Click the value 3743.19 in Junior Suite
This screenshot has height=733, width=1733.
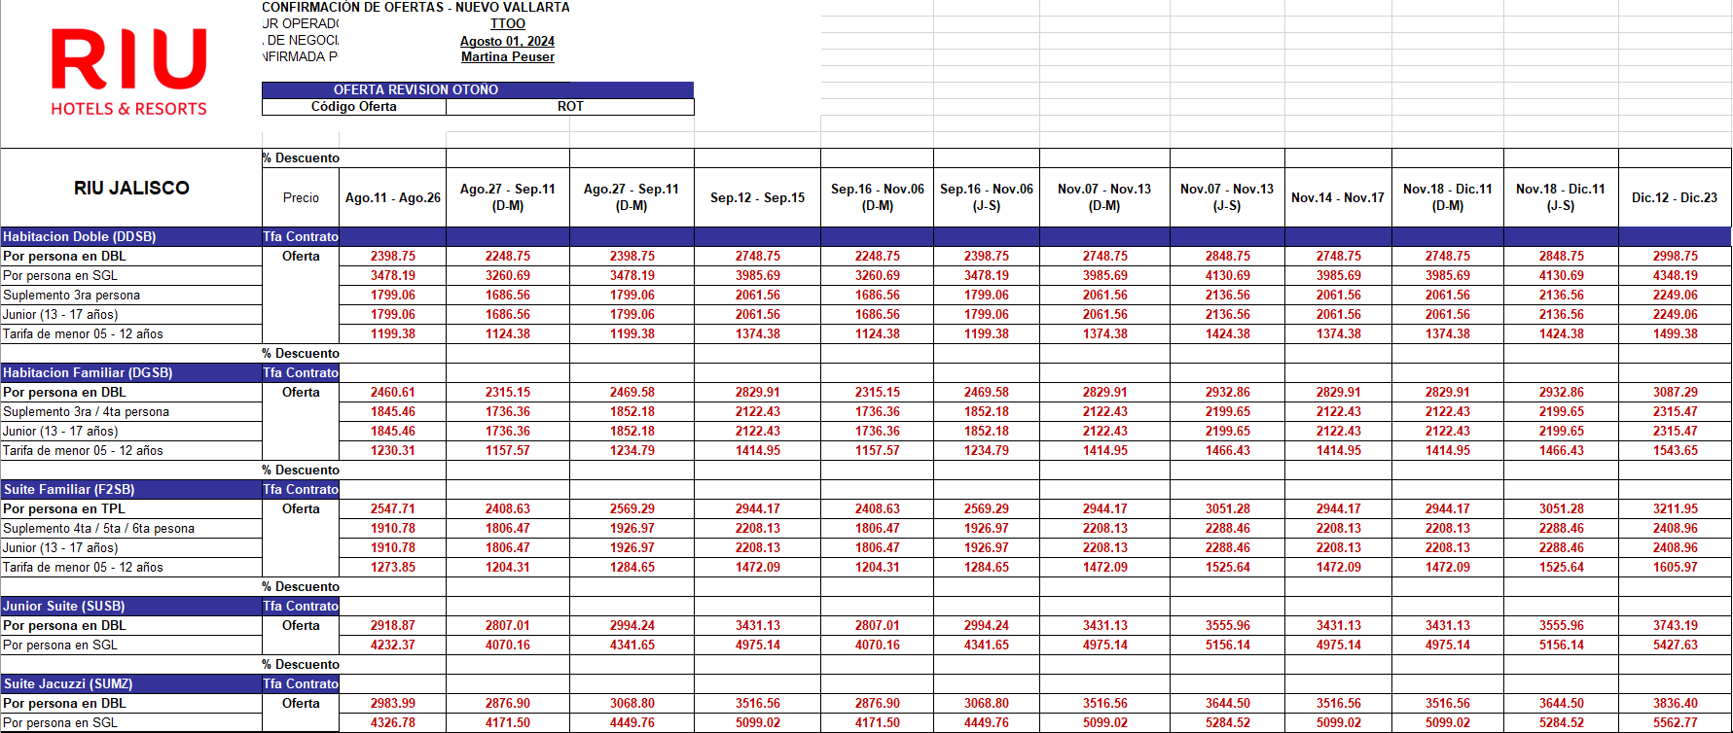click(x=1675, y=625)
